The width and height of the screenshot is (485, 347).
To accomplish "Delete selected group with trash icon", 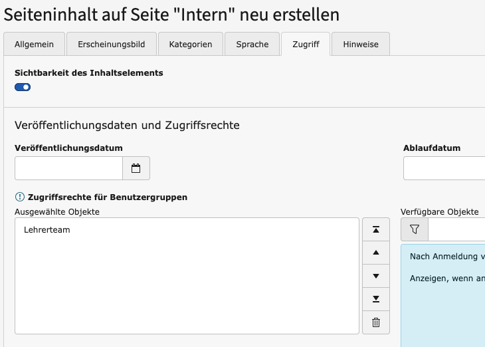I will (x=376, y=322).
